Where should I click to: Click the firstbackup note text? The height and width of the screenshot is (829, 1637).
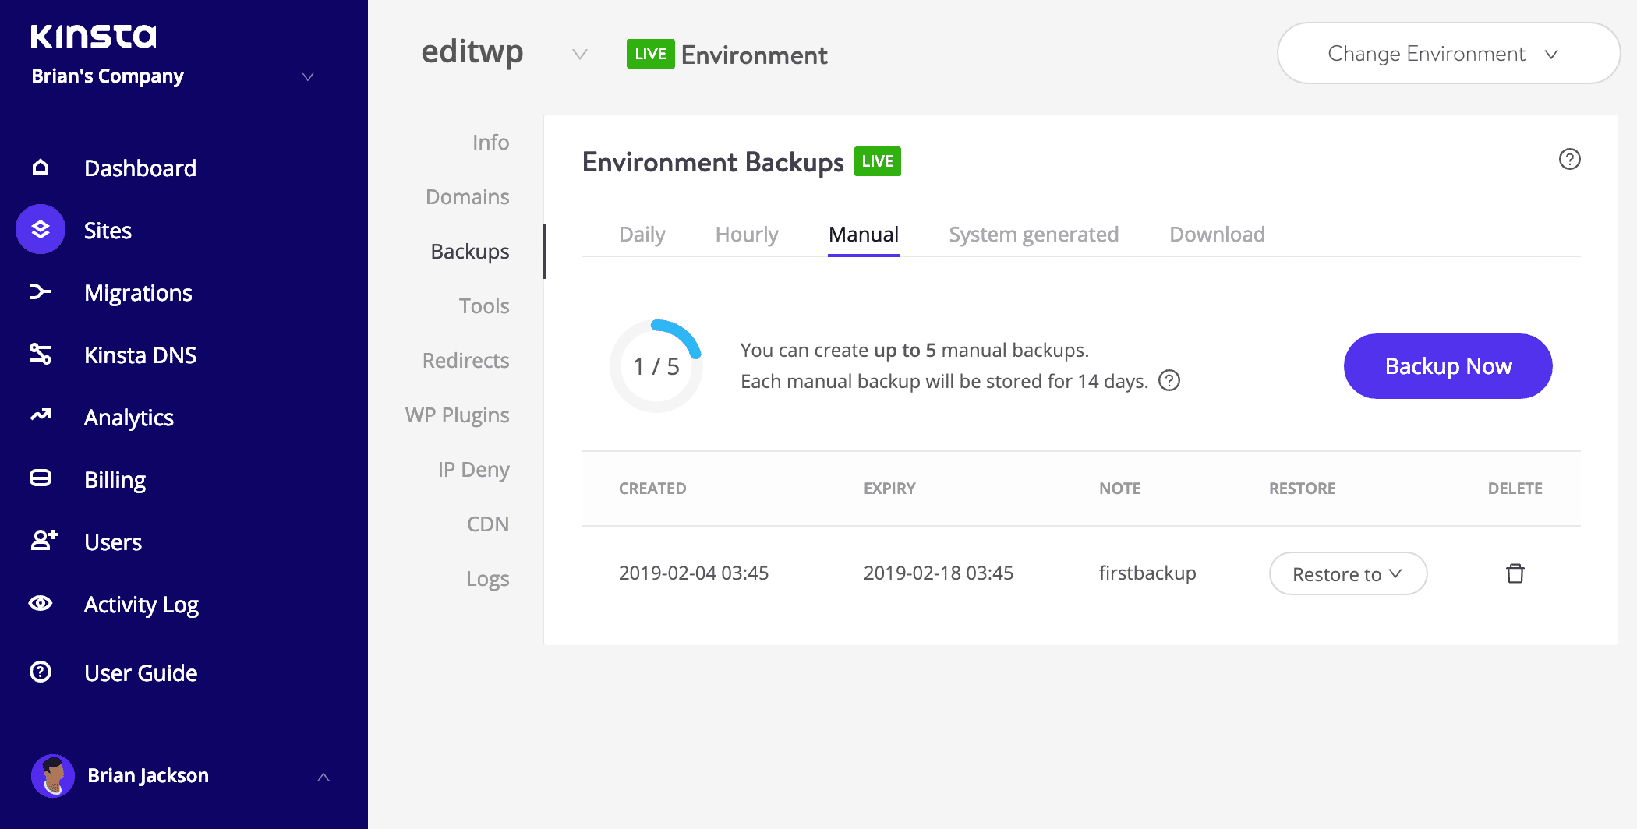[1147, 573]
